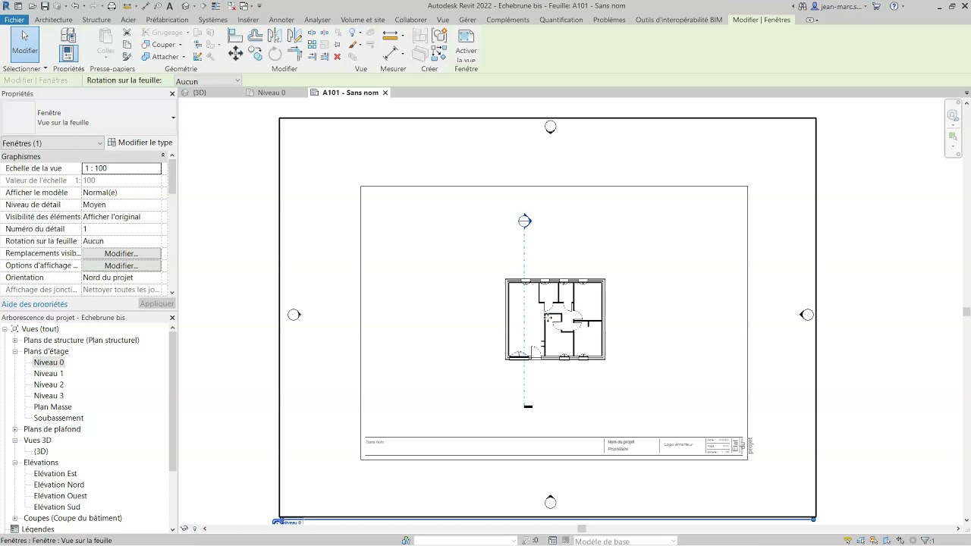Open the Gérer ribbon tab
This screenshot has width=971, height=546.
(467, 20)
